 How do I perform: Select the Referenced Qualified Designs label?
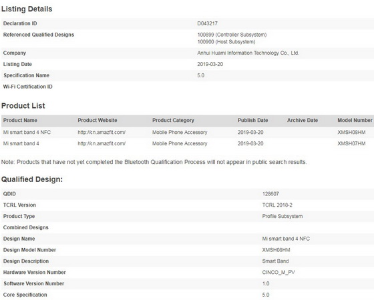[x=39, y=35]
